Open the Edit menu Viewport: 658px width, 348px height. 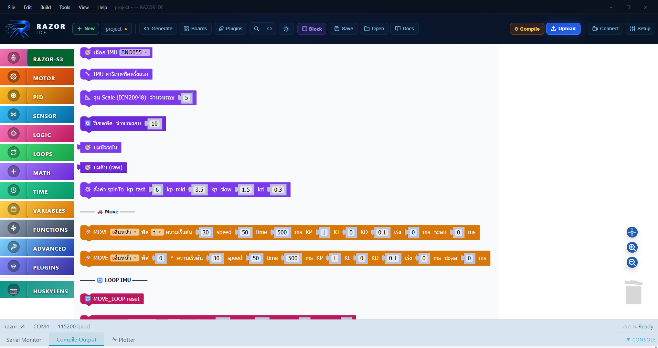28,7
